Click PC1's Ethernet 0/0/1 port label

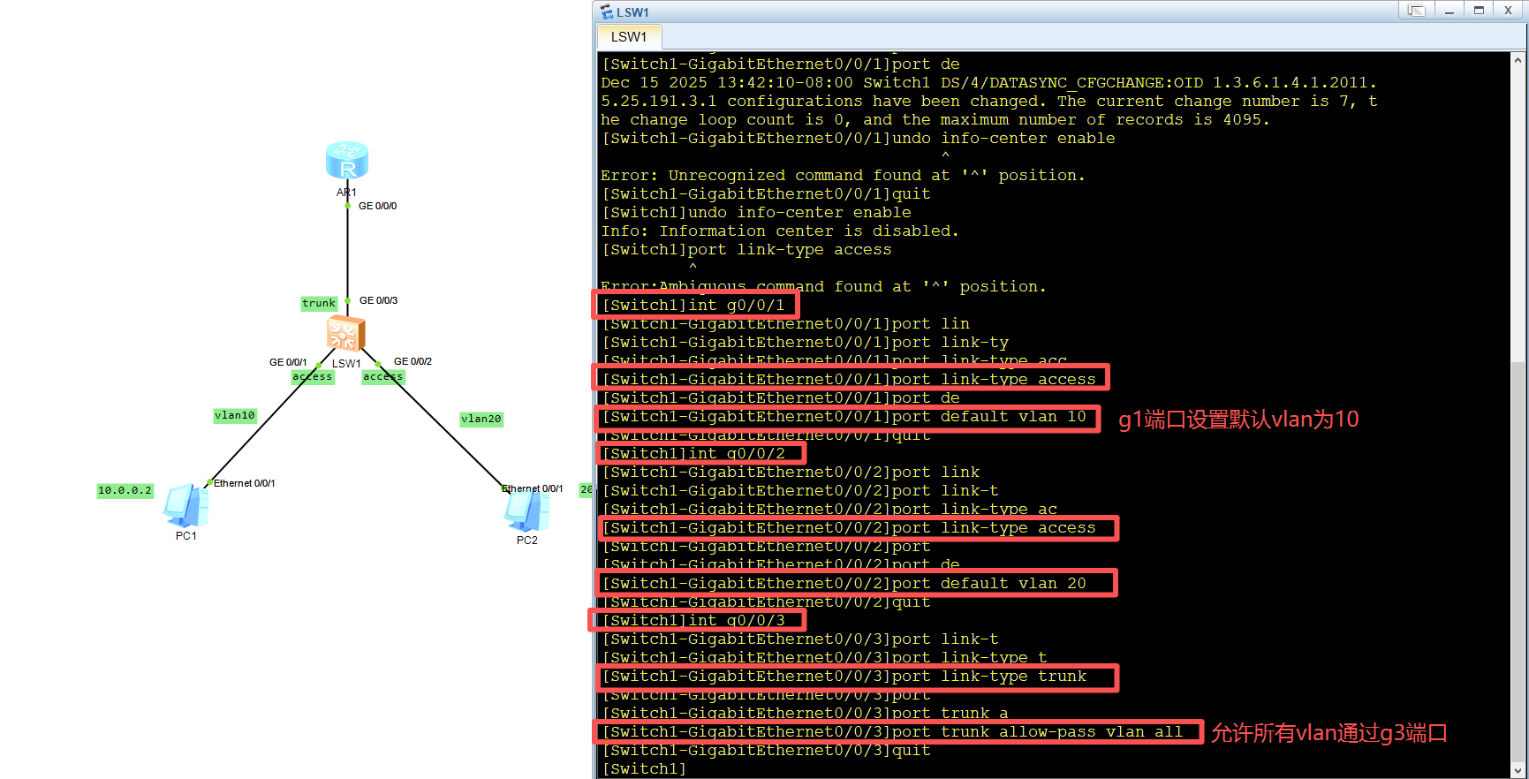pos(244,483)
